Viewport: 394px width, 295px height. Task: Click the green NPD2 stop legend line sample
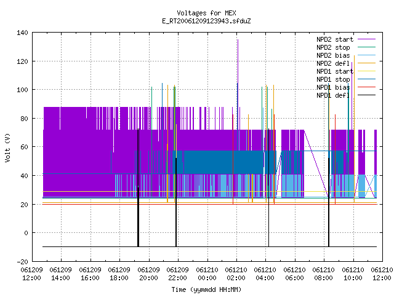pos(367,47)
